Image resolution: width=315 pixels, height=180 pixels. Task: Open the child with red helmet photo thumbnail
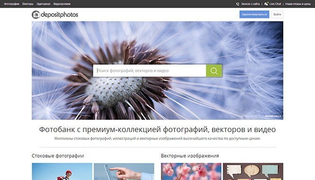point(62,171)
